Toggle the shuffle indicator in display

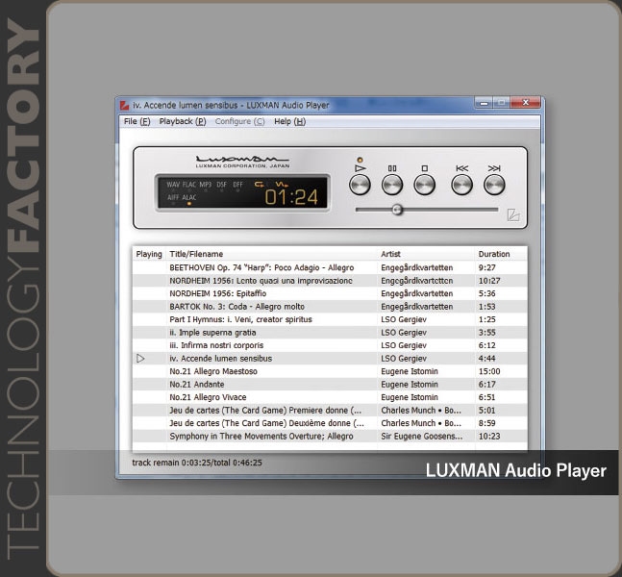pyautogui.click(x=282, y=185)
